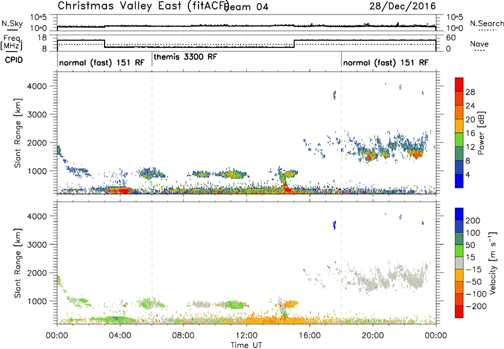Screen dimensions: 504x349
Task: Click the 'themis 3300 RF' CPID label
Action: pos(185,57)
